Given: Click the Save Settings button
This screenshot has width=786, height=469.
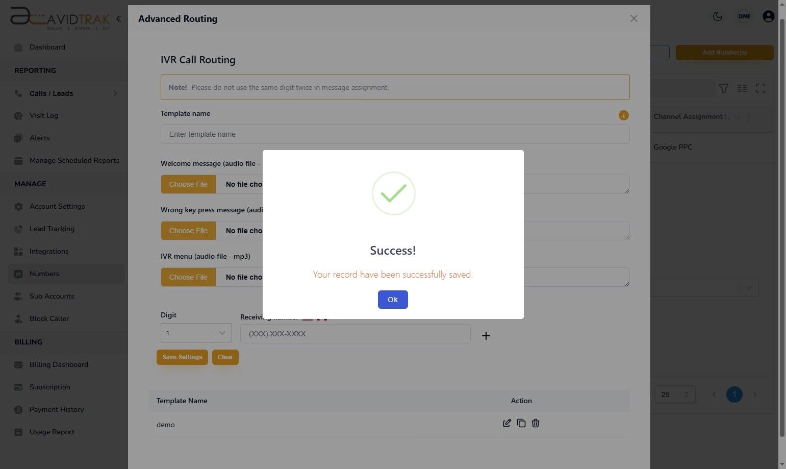Looking at the screenshot, I should tap(182, 357).
